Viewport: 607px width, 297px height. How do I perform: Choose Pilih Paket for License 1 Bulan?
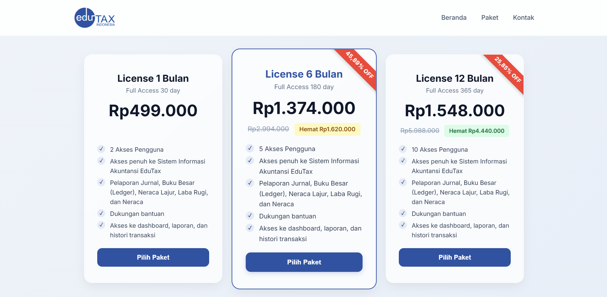(153, 257)
